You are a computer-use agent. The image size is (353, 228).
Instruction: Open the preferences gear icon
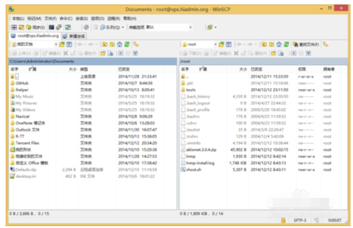(x=86, y=27)
